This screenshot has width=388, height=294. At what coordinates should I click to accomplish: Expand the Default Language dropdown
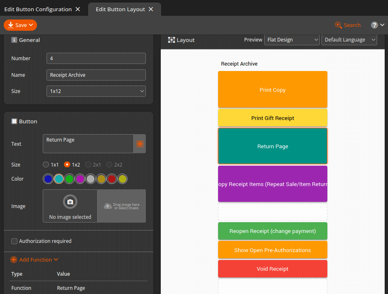tap(349, 40)
